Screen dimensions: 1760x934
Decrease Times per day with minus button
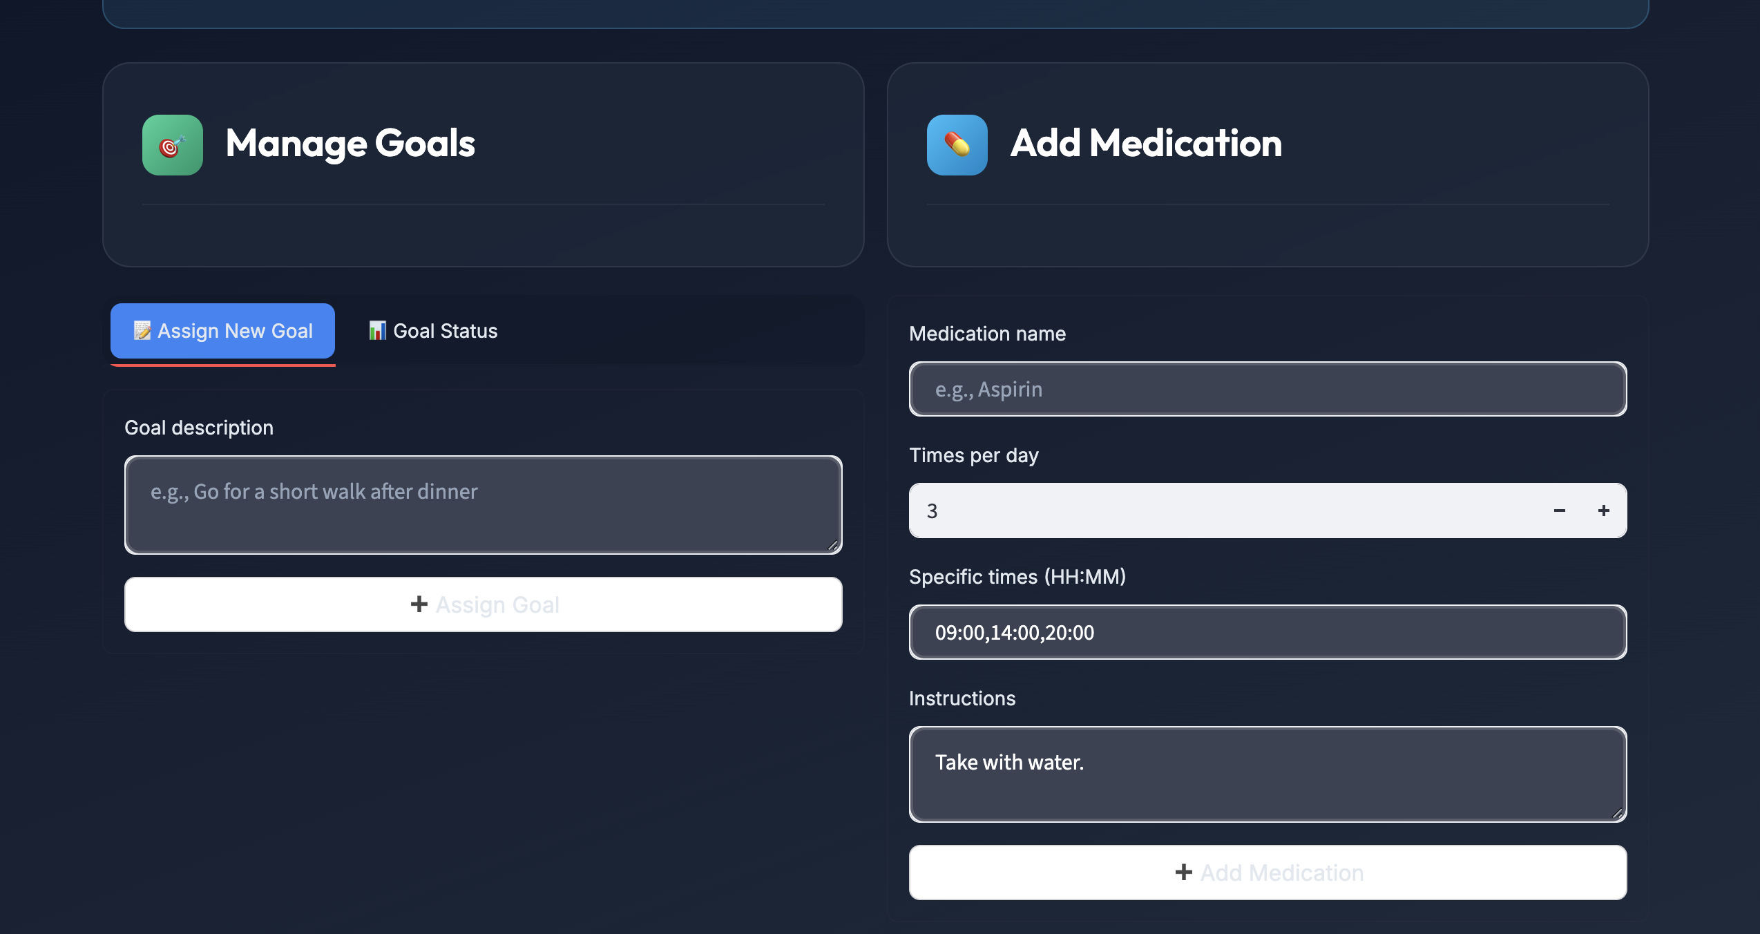[x=1559, y=511]
